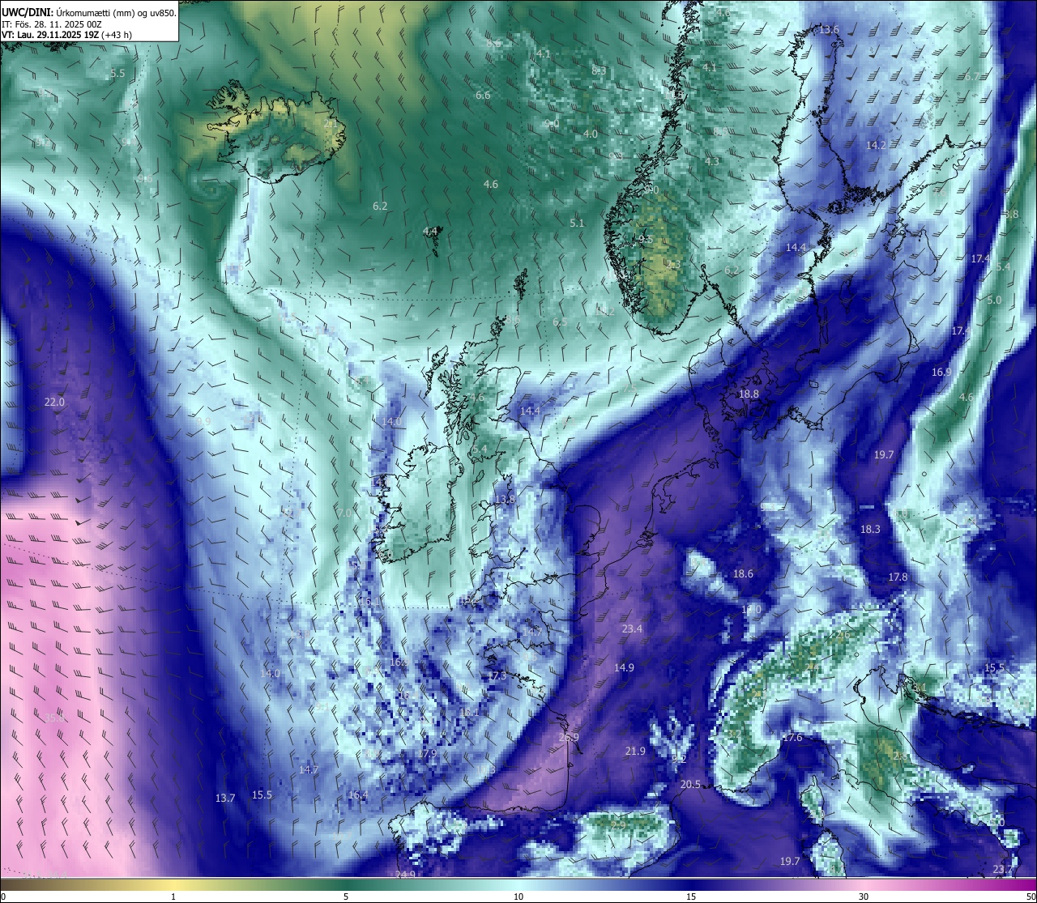
Task: Click the 'VT: Lau. 29.11.2025 19Z (+43 h)' line
Action: point(66,35)
